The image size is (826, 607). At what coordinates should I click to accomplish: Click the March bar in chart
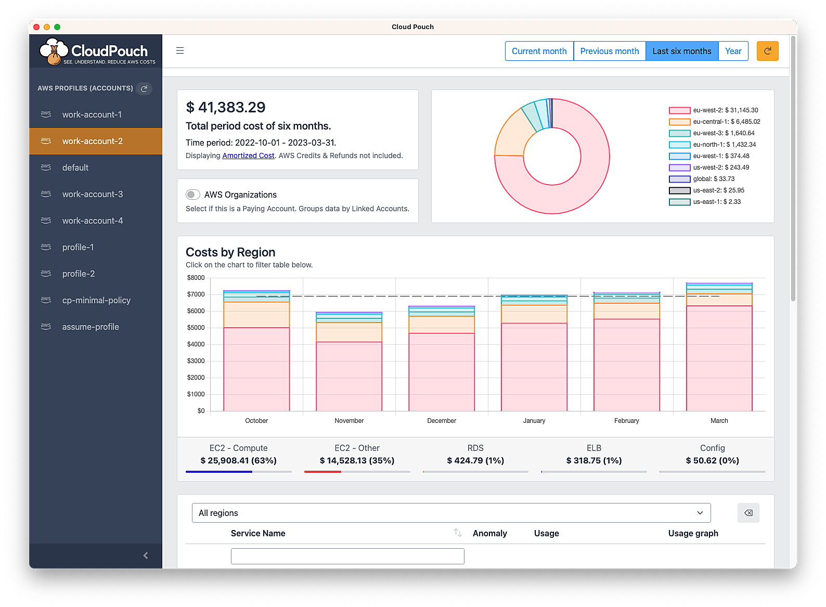click(719, 347)
